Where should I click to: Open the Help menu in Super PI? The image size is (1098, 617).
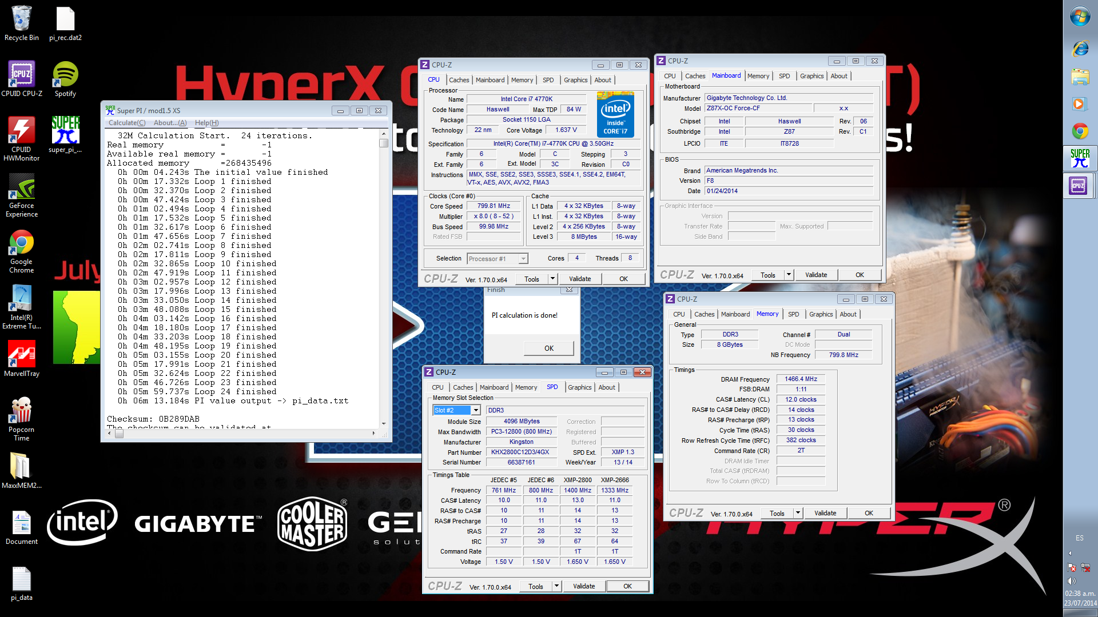click(206, 123)
